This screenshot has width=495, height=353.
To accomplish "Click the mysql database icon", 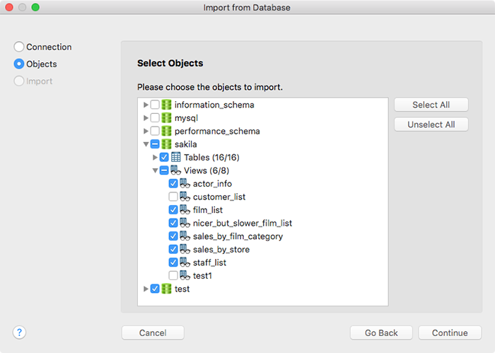I will (166, 117).
